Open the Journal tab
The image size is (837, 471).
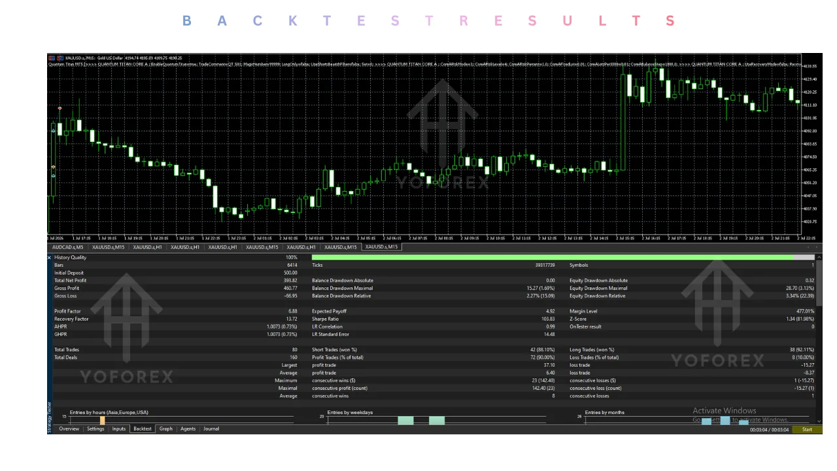coord(211,429)
